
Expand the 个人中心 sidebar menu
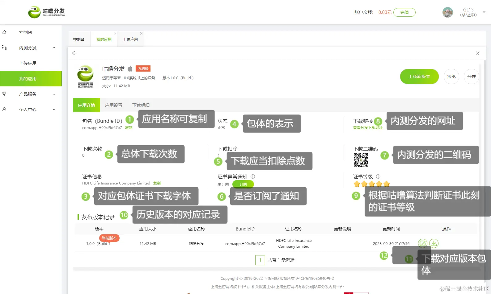54,110
